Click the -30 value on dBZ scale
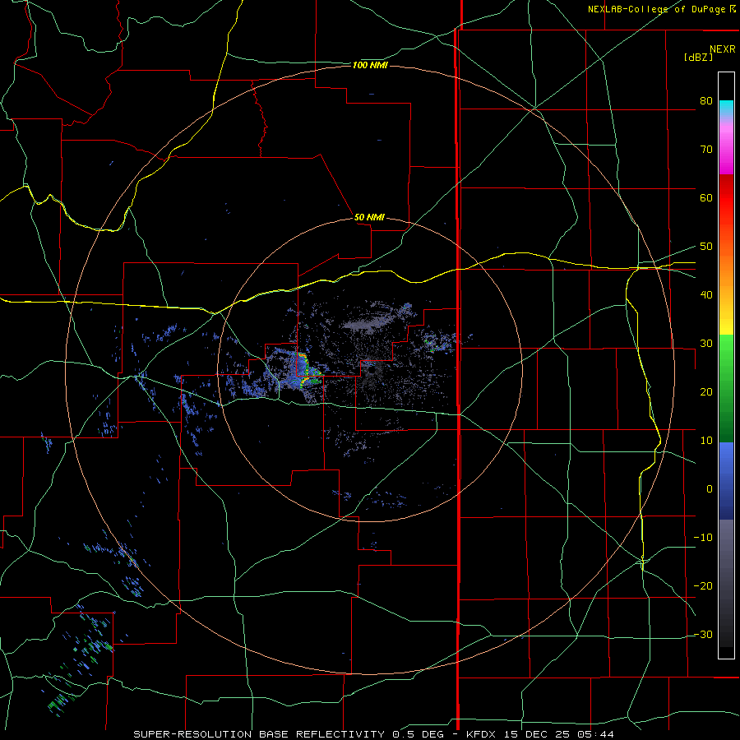Viewport: 740px width, 740px height. point(703,634)
